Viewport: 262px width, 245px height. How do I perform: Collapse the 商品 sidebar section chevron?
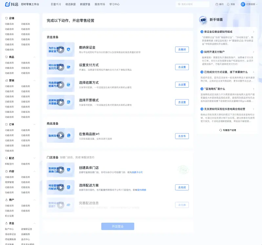pyautogui.click(x=34, y=57)
